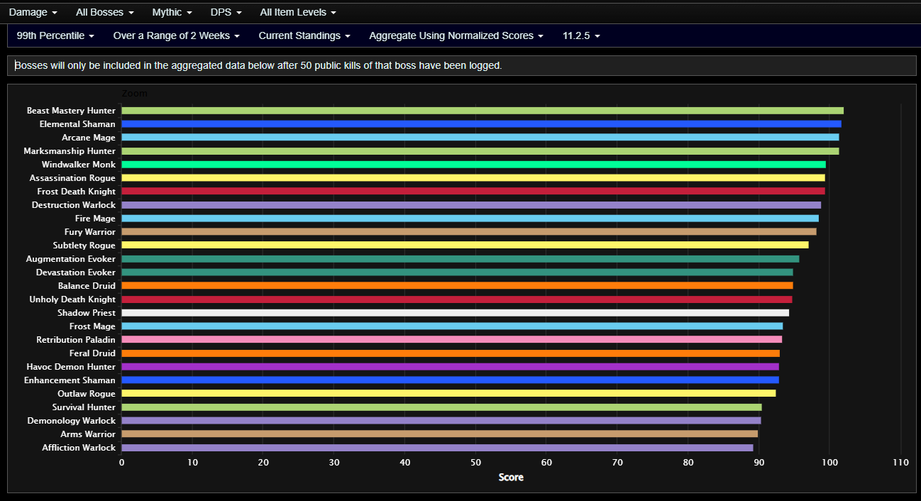Click the Fury Warrior label
Screen dimensions: 921x501
tap(90, 232)
